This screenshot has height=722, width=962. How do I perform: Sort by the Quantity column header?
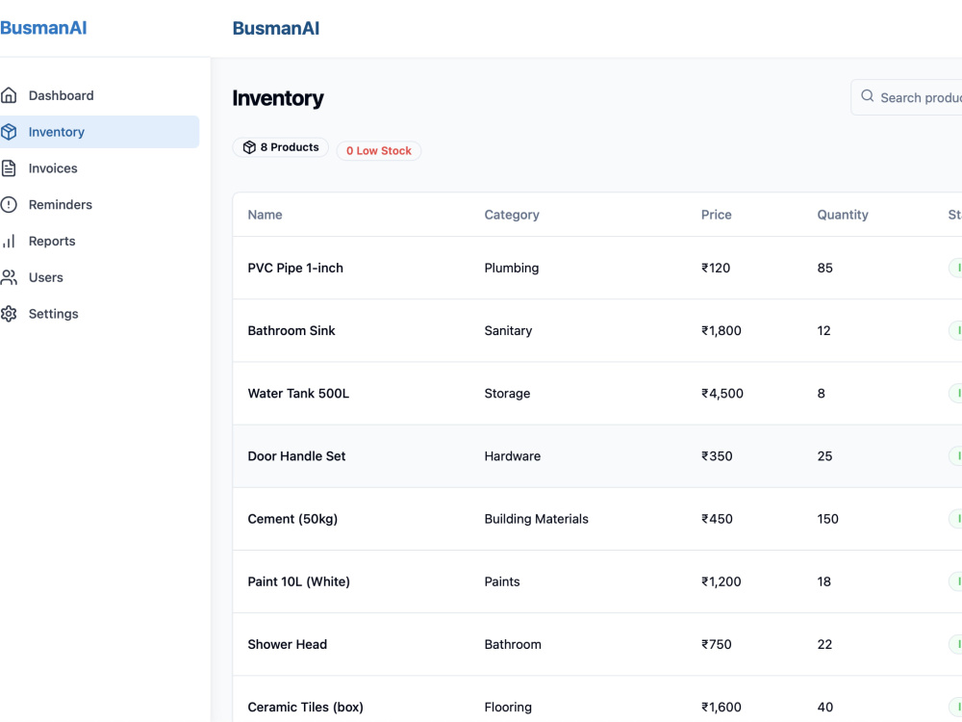(843, 215)
